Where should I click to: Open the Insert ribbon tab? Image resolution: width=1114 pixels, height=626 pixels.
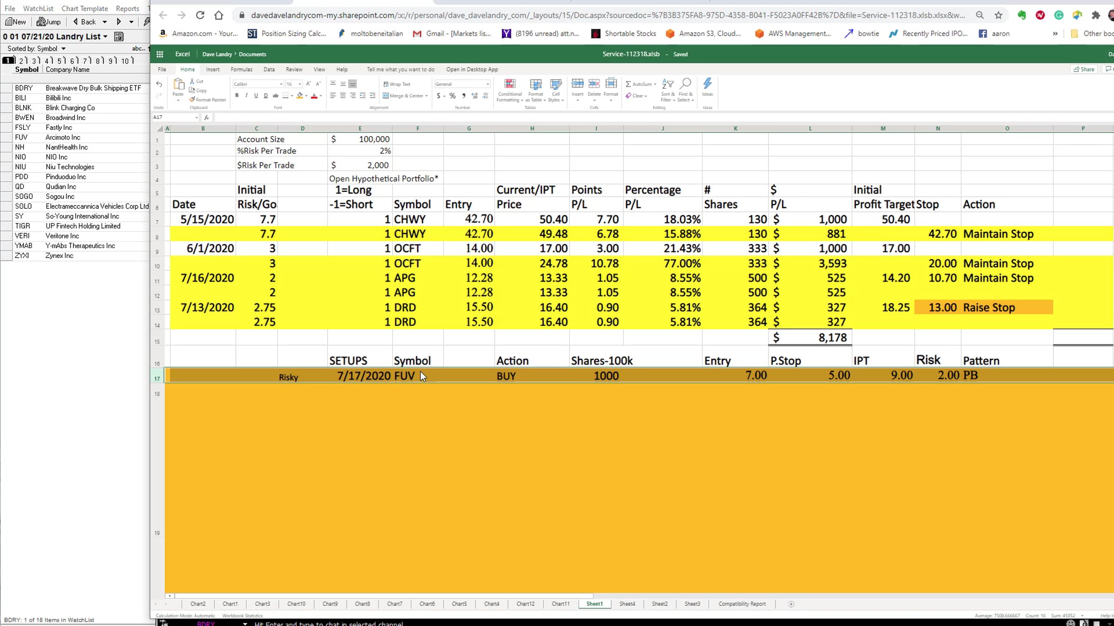[x=213, y=70]
